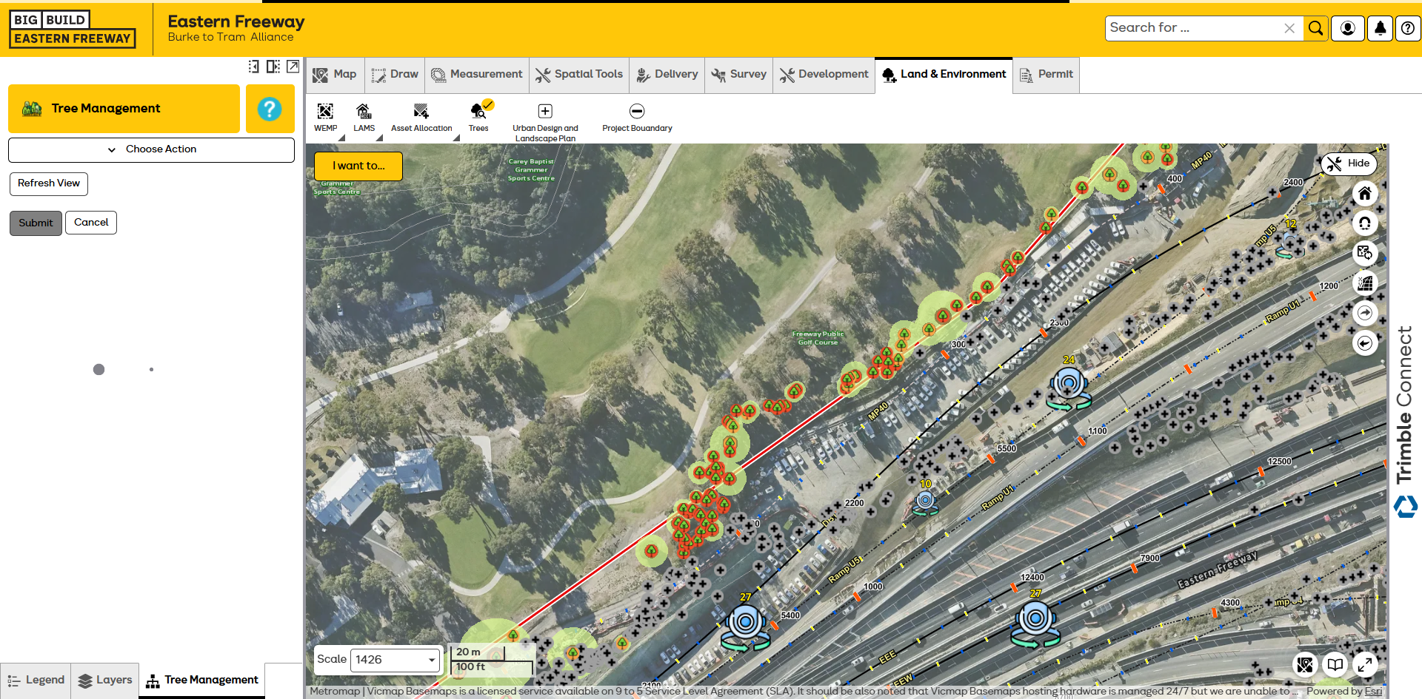Open the bookmarks book icon

pos(1335,664)
